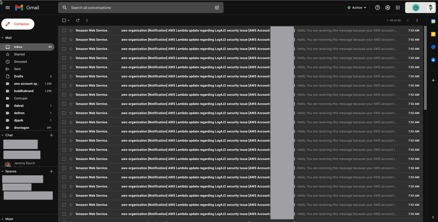Focus the Search all conversations field
Screen dimensions: 438x222
141,8
